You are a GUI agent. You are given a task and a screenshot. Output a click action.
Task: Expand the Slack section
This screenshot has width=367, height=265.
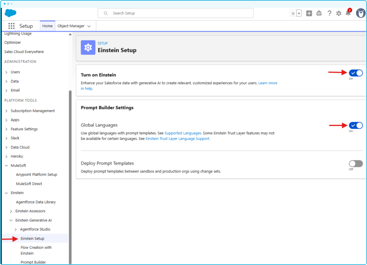6,138
